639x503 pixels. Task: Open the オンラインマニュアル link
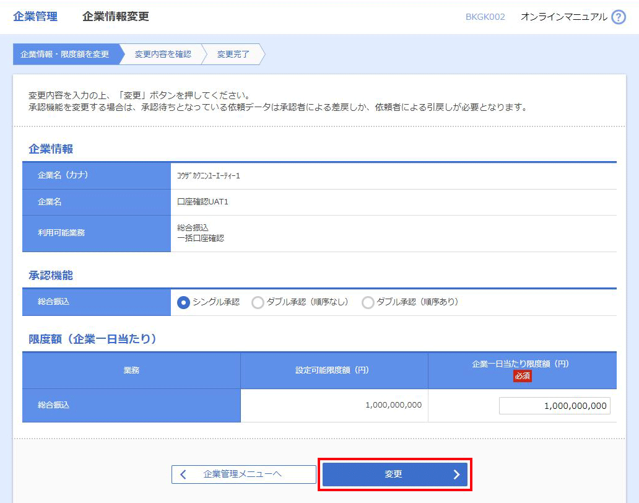coord(563,17)
